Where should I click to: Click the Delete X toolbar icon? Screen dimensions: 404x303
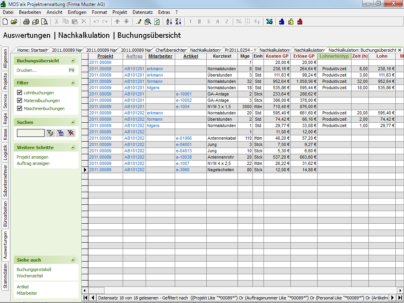(x=84, y=22)
